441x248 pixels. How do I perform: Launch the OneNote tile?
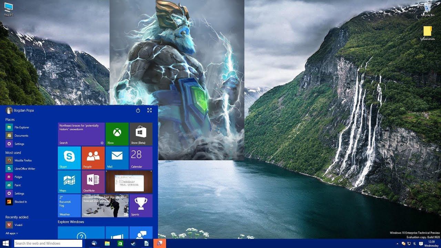tap(93, 182)
